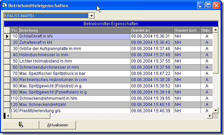224x135 pixels.
Task: Click the grid scroll up arrow
Action: coord(215,30)
